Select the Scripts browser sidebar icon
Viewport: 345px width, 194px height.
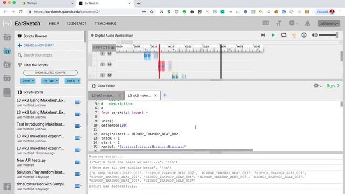(x=7, y=52)
